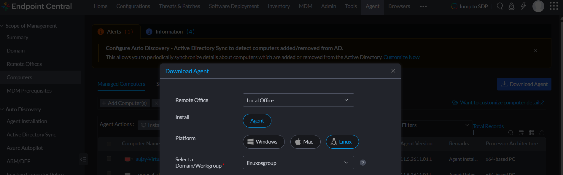This screenshot has width=563, height=175.
Task: Click Want to customize computer details link
Action: pyautogui.click(x=502, y=103)
